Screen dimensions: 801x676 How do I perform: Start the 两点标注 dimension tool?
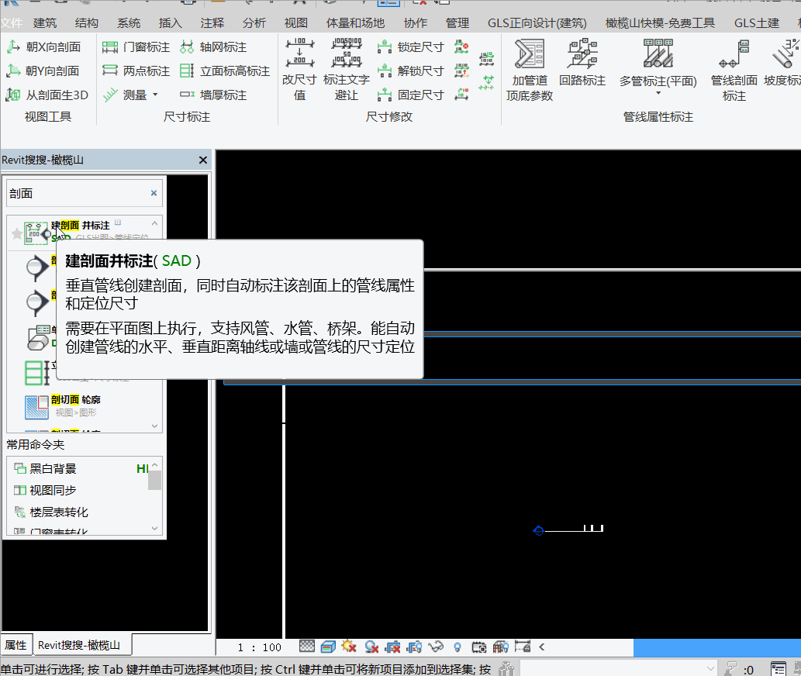(x=136, y=71)
